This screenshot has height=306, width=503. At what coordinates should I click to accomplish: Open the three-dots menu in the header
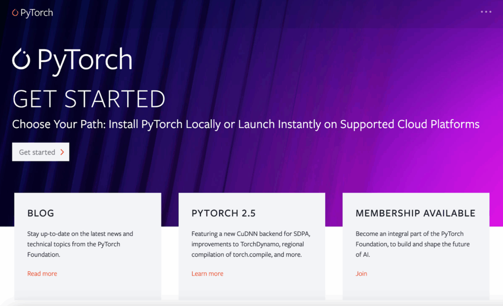tap(486, 12)
